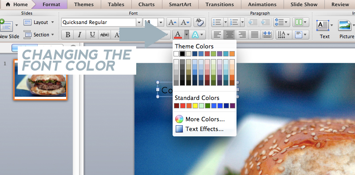This screenshot has height=175, width=355.
Task: Open the Charts tab
Action: click(147, 4)
